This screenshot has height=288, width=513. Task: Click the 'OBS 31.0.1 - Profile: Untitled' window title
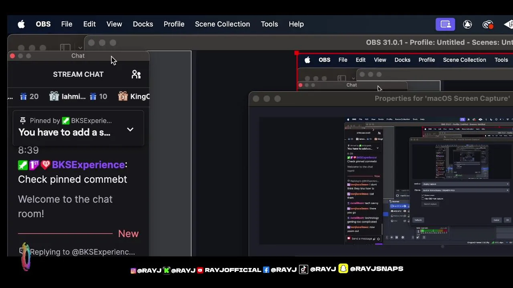pos(439,42)
